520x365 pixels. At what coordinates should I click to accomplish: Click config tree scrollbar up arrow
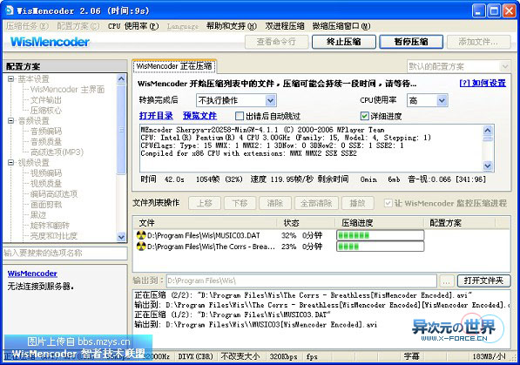[x=121, y=78]
